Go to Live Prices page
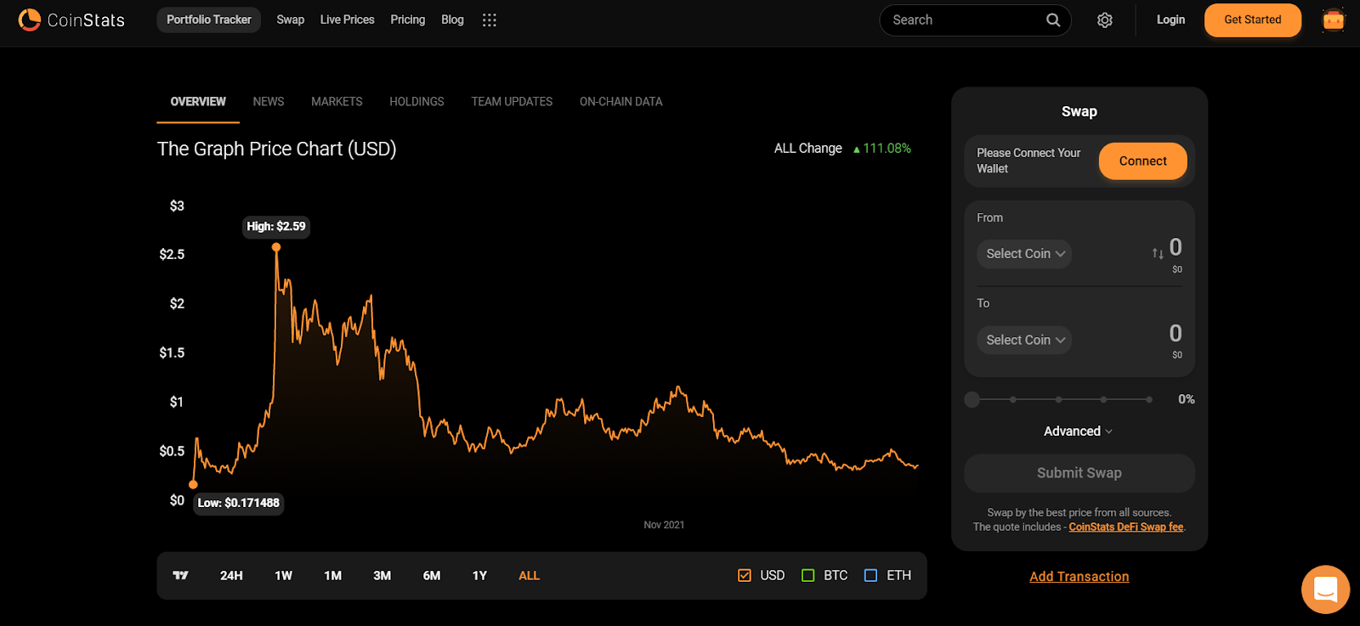The image size is (1360, 626). [x=347, y=20]
